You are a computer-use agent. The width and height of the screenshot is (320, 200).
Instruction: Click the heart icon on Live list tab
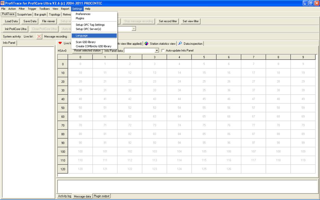60,43
